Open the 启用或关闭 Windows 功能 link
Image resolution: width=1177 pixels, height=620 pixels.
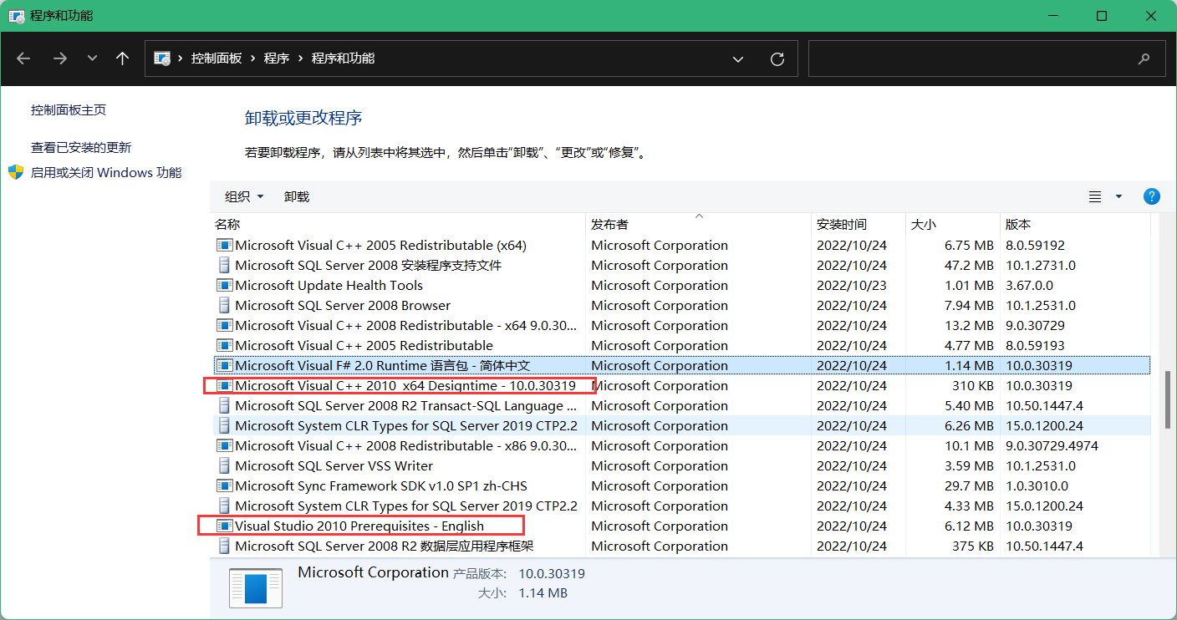click(106, 173)
